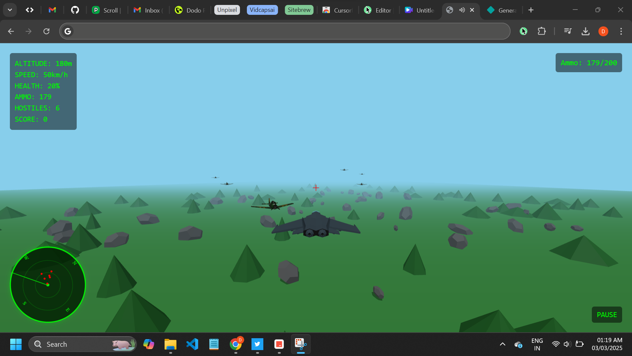The image size is (632, 356).
Task: Mute the tab audio speaker icon
Action: click(462, 10)
